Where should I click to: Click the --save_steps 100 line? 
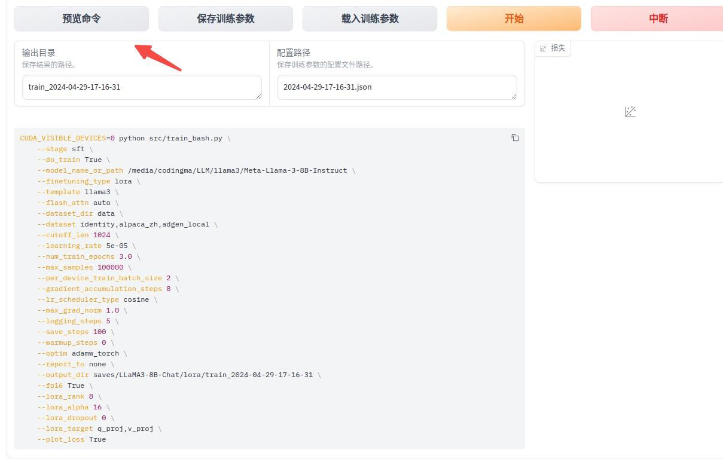[76, 332]
